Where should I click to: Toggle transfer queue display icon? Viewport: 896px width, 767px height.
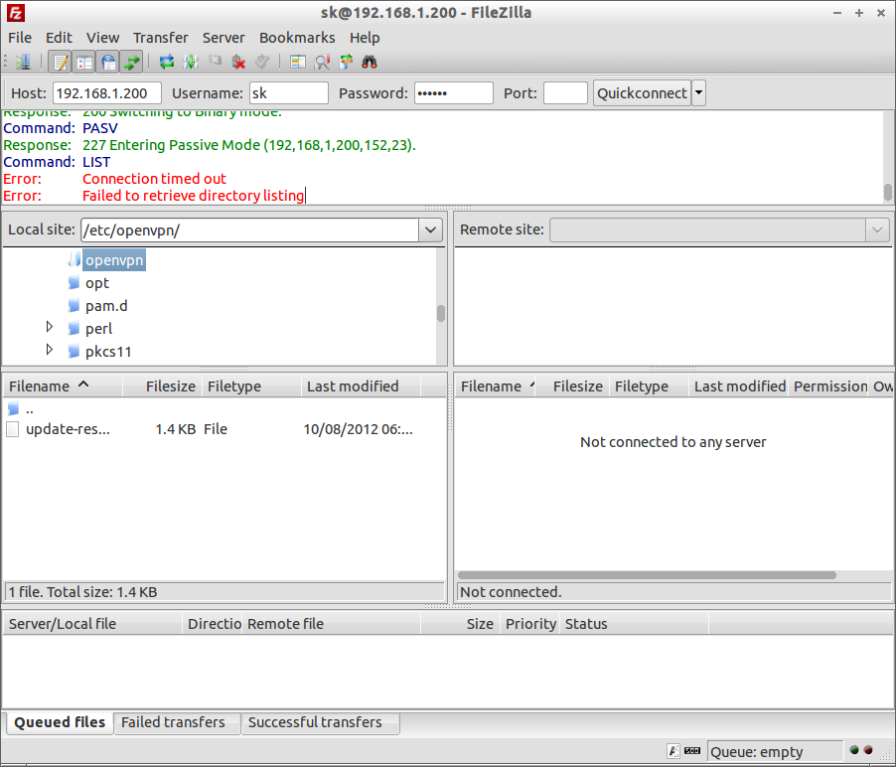coord(132,62)
